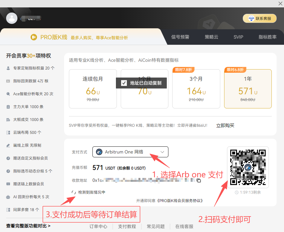Open Ace智能分析 via its magnifier icon

(x=8, y=94)
